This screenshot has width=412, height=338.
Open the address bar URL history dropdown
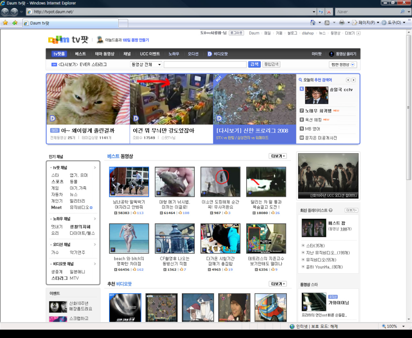point(314,12)
